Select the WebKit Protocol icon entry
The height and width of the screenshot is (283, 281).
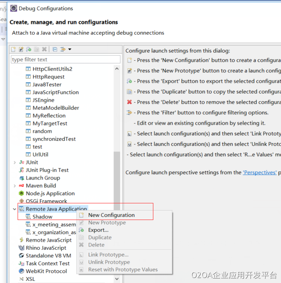(22, 271)
